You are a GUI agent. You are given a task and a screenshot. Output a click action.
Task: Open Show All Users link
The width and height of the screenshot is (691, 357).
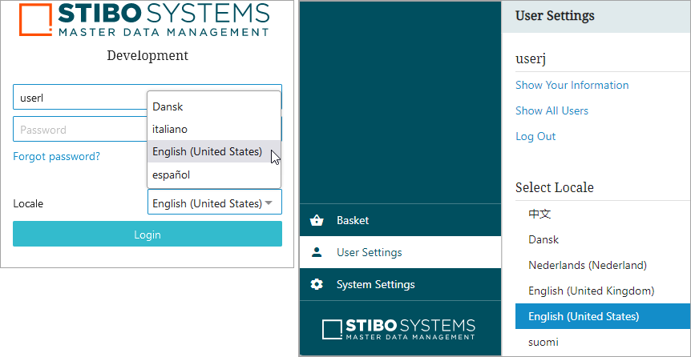pyautogui.click(x=552, y=110)
